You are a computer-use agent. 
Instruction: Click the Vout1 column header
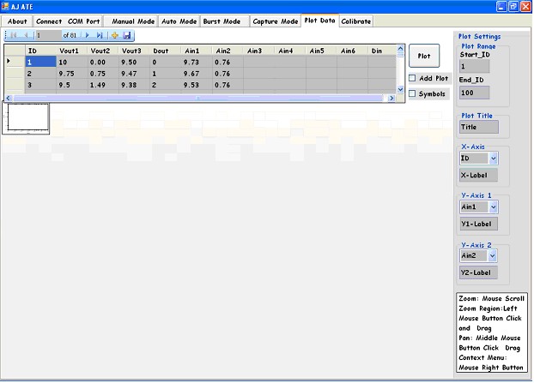pos(72,51)
